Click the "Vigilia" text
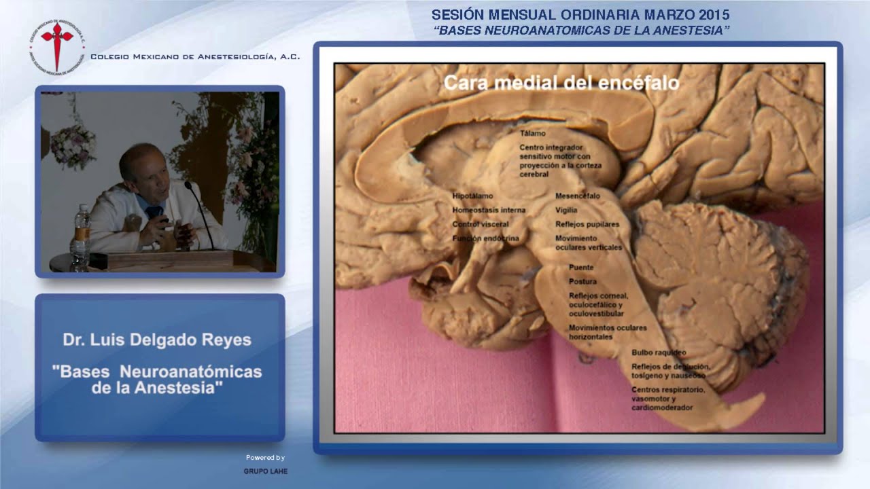Viewport: 870px width, 489px height. click(566, 210)
